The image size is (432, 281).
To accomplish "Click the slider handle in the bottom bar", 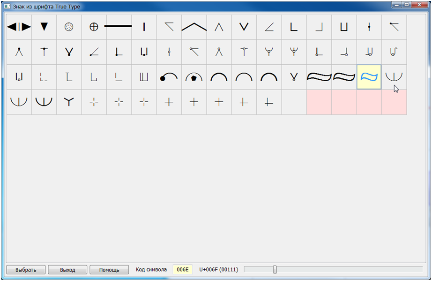I will point(275,269).
